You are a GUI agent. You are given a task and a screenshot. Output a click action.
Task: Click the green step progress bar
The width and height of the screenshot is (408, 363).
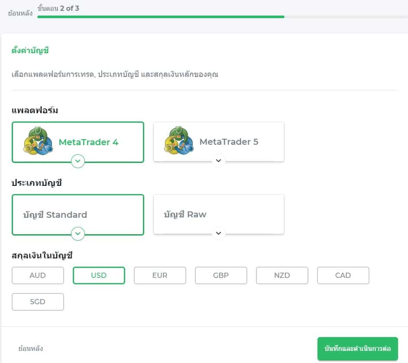(161, 17)
